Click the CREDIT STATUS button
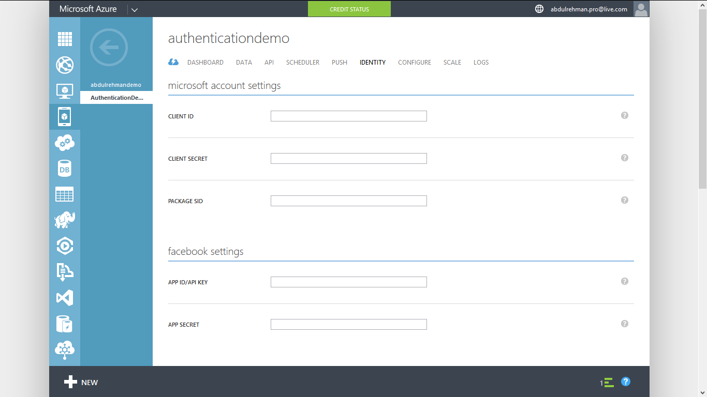707x397 pixels. pos(349,9)
